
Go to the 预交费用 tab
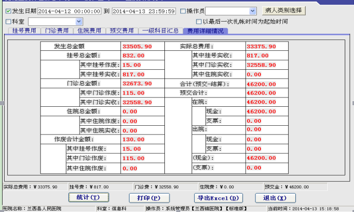point(121,31)
